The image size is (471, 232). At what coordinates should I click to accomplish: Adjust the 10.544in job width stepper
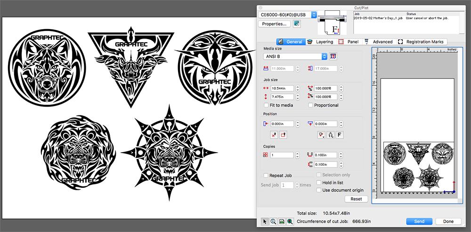coord(298,88)
